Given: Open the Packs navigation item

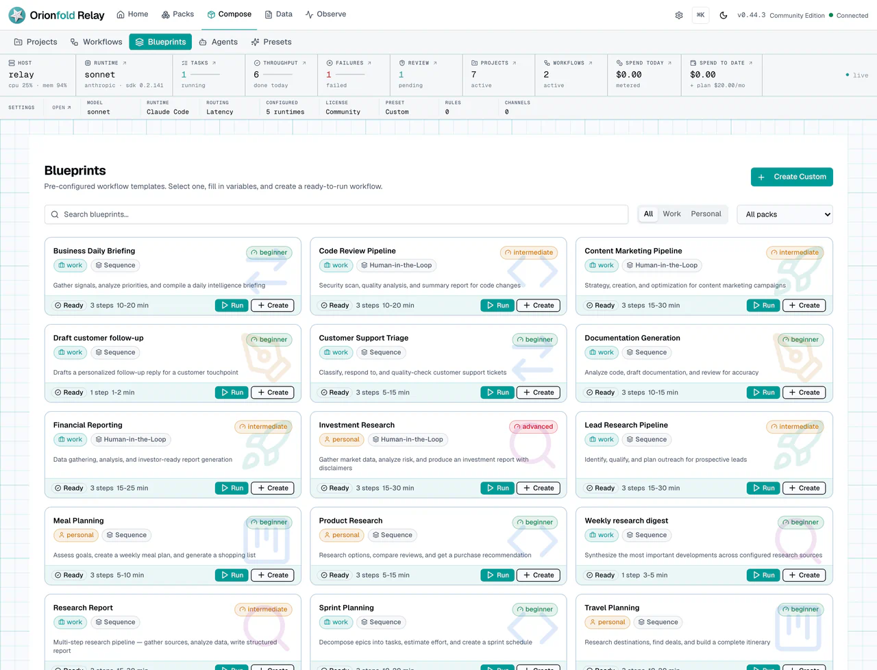Looking at the screenshot, I should click(177, 14).
